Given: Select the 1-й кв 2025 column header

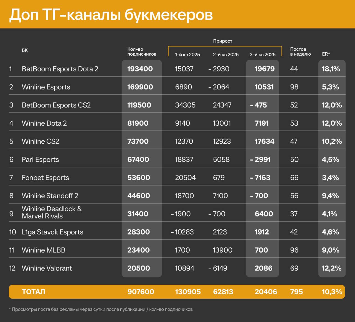Looking at the screenshot, I should click(x=187, y=55).
